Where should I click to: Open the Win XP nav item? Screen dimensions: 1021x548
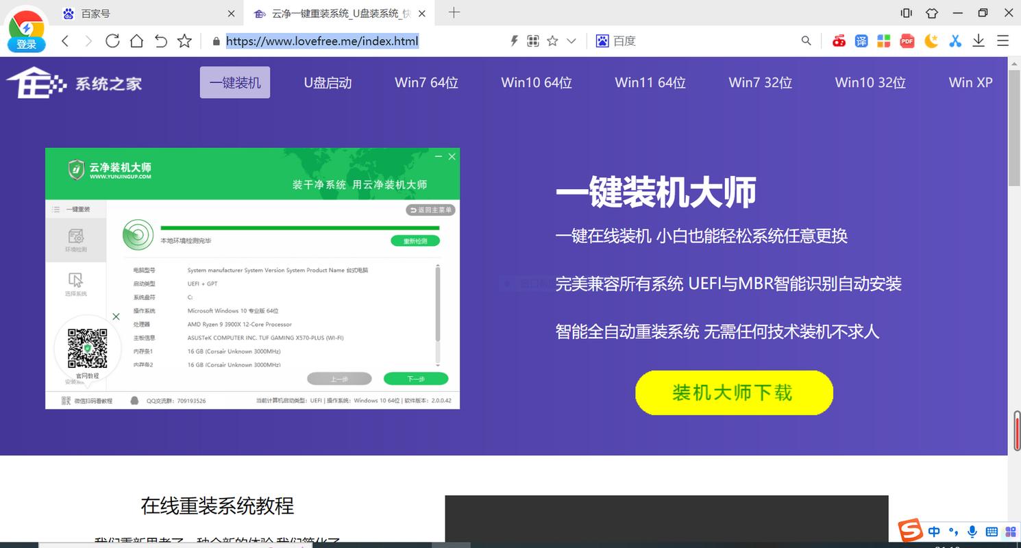970,82
